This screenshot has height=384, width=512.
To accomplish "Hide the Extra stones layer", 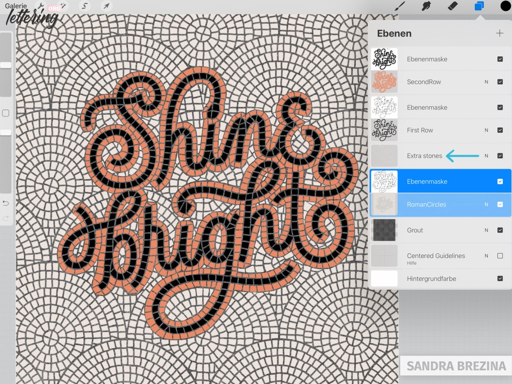I will pyautogui.click(x=500, y=156).
